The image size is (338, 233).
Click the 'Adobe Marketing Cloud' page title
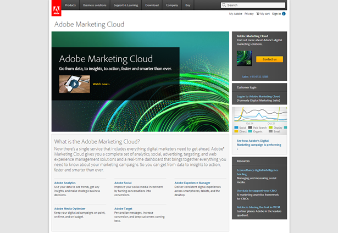pyautogui.click(x=89, y=24)
